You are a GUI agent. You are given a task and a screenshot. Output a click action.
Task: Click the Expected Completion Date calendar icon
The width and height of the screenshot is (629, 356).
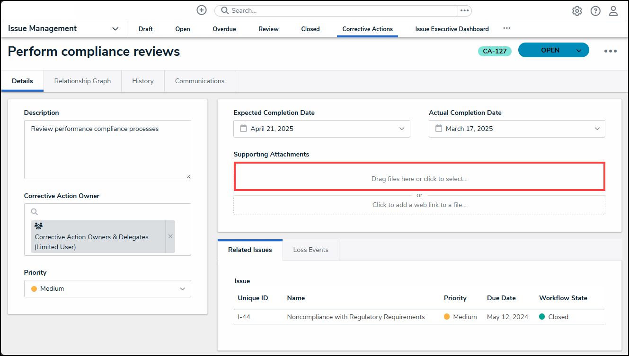pos(243,129)
